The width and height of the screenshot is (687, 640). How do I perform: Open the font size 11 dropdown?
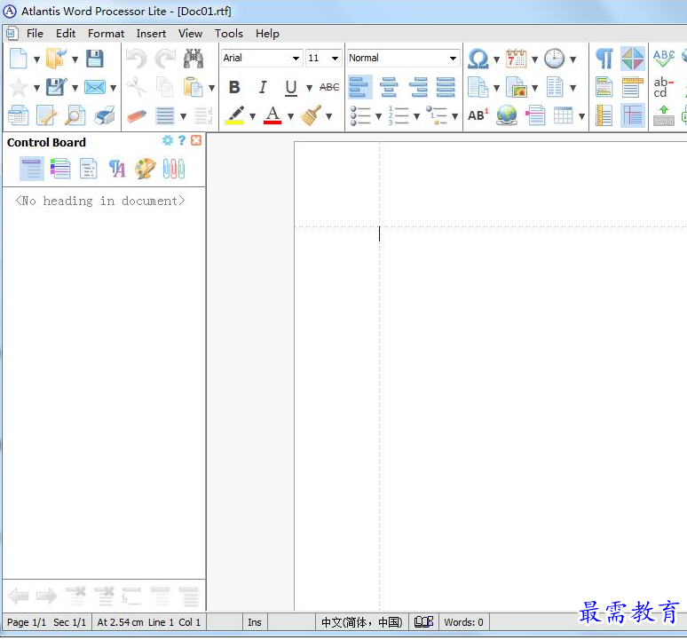[335, 59]
